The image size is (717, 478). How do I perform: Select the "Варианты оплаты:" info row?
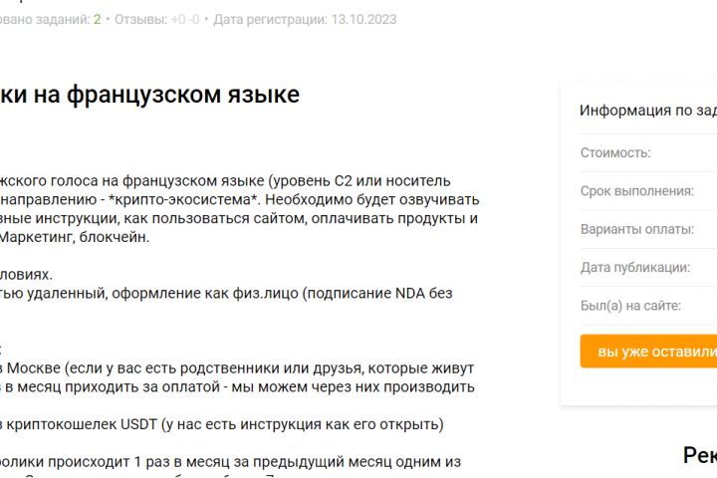click(x=637, y=229)
